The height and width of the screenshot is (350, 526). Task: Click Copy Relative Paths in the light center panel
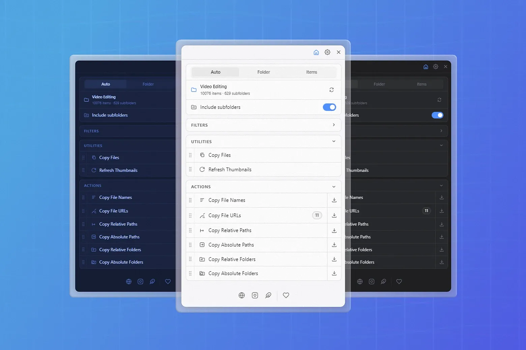click(x=230, y=231)
